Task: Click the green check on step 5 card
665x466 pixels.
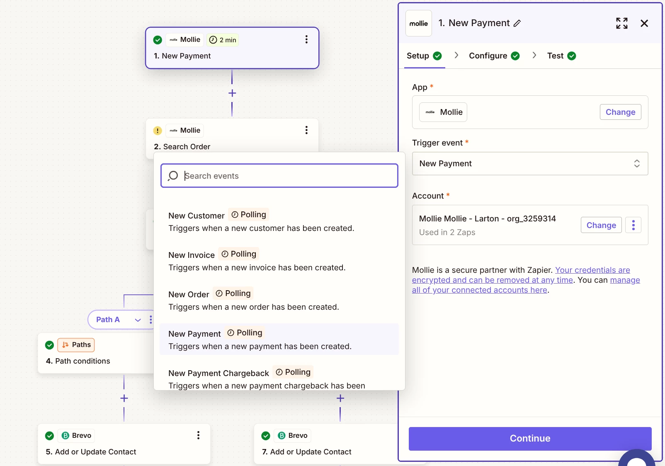Action: [x=49, y=436]
